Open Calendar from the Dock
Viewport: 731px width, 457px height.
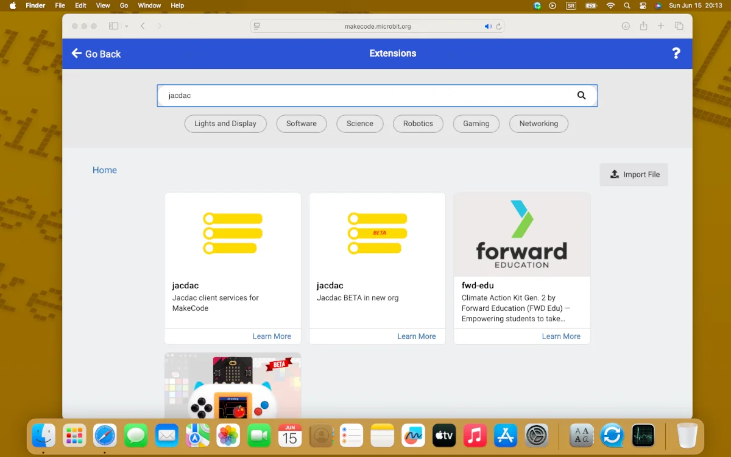(x=290, y=435)
